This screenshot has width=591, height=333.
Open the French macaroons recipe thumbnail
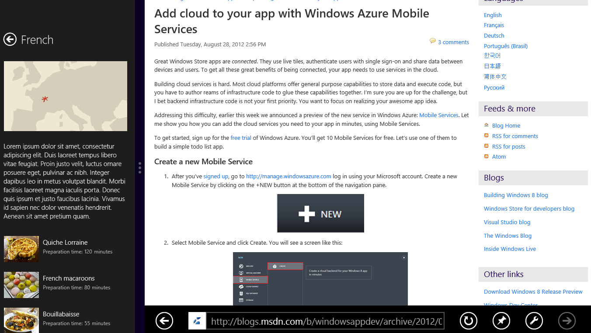[x=21, y=285]
